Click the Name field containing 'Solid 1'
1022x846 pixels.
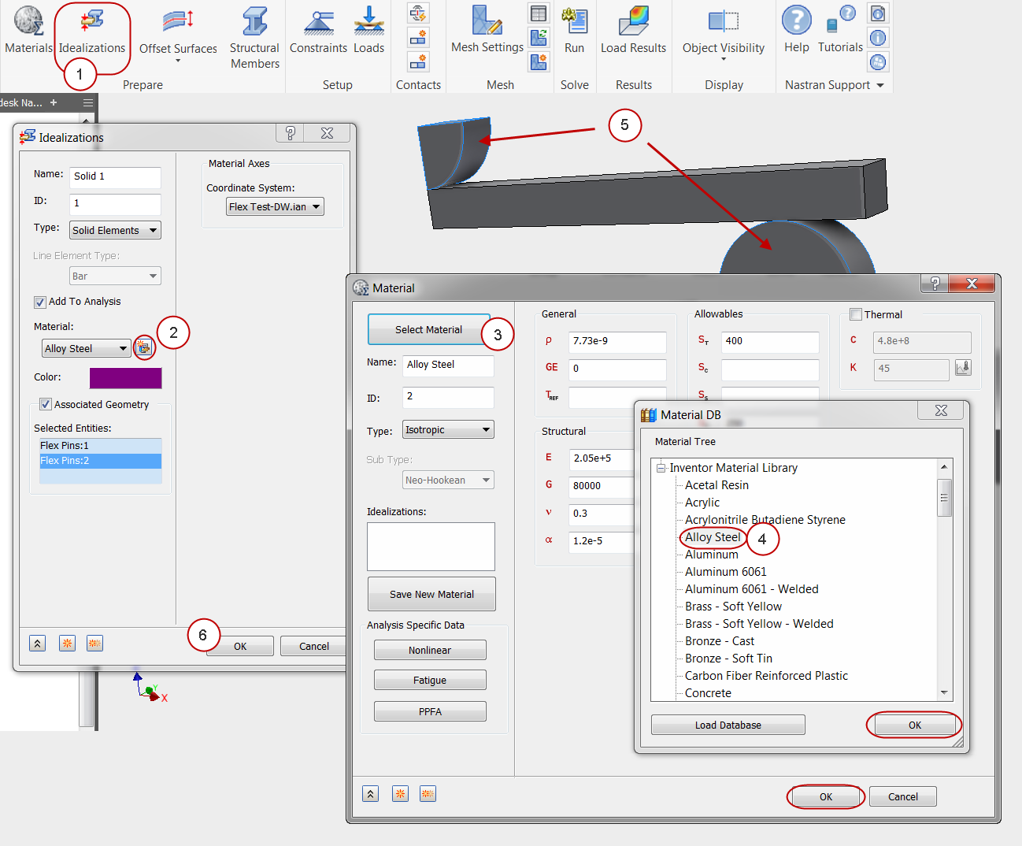click(x=115, y=176)
